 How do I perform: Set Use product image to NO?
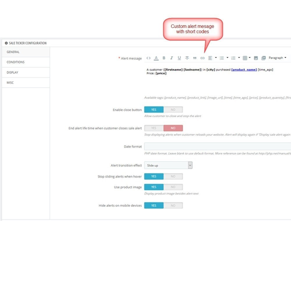click(x=173, y=187)
